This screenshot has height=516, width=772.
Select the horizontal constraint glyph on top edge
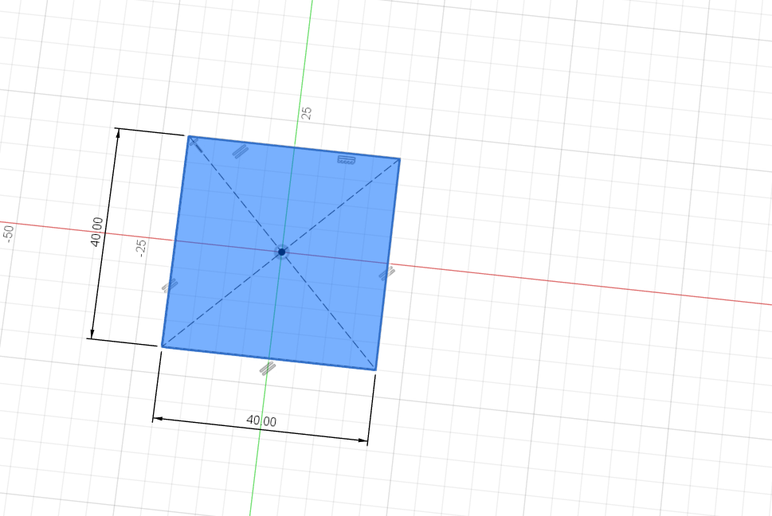tap(347, 159)
